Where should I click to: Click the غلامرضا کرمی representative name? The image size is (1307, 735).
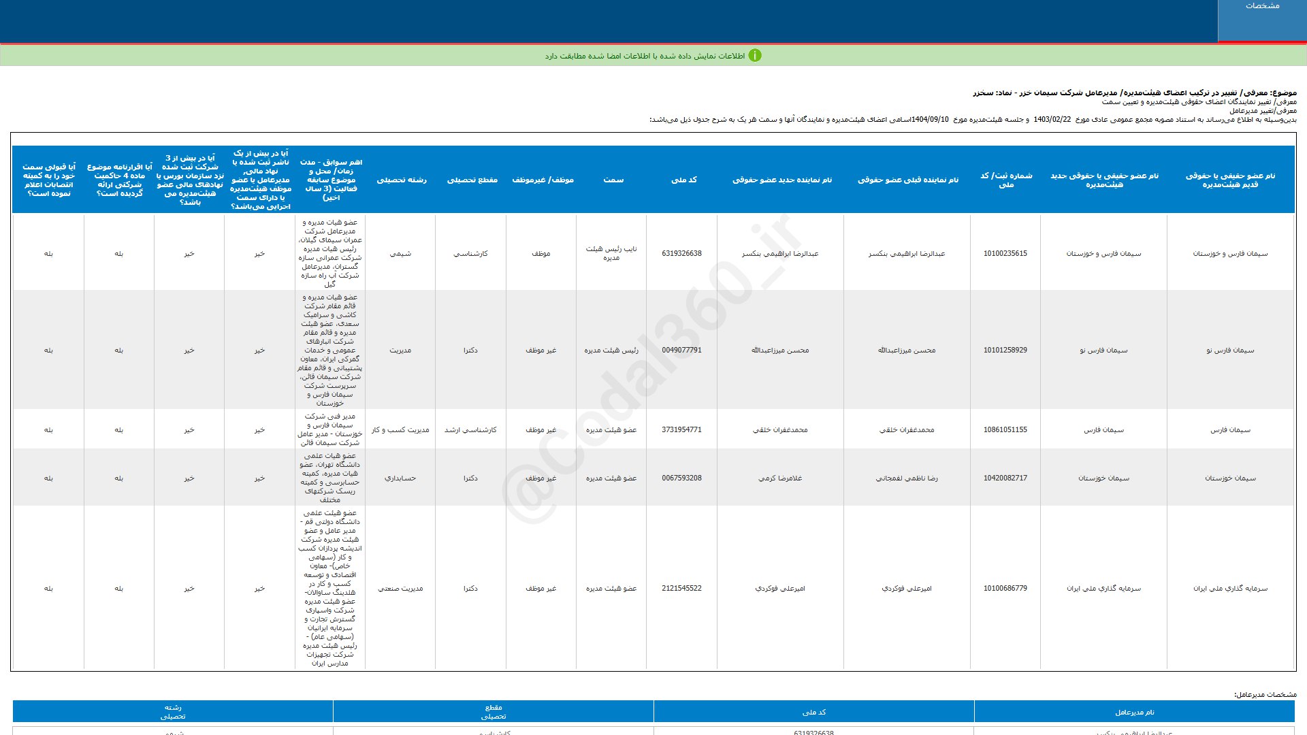coord(780,478)
